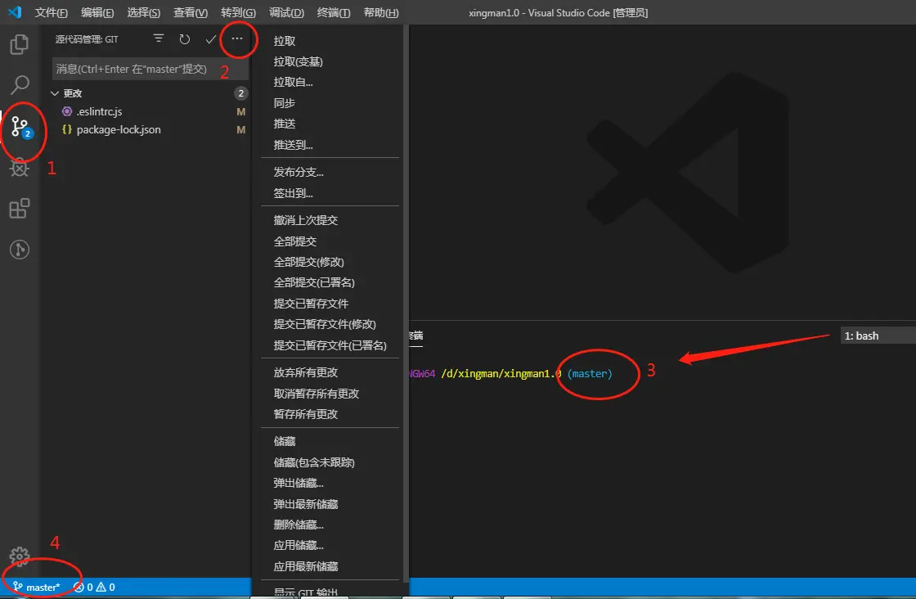916x599 pixels.
Task: Click the changes count badge 2
Action: tap(240, 93)
